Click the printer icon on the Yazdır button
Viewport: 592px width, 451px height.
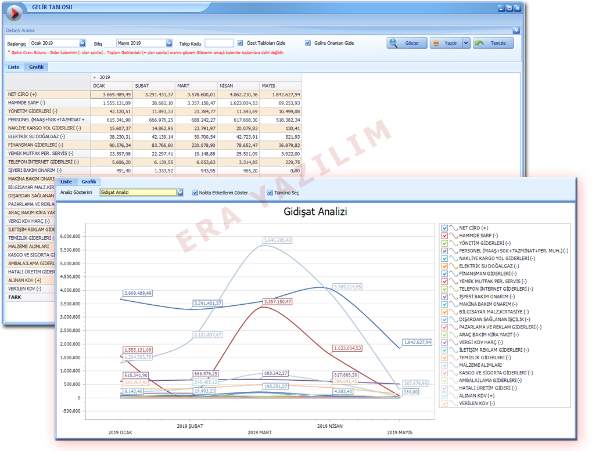pos(436,43)
